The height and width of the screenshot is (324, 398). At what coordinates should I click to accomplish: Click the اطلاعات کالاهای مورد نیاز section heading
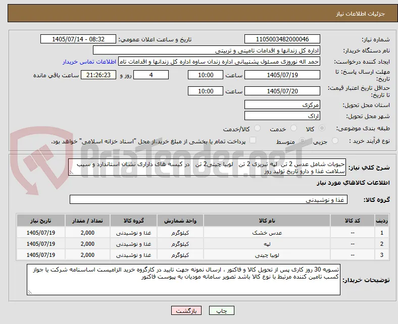(353, 183)
